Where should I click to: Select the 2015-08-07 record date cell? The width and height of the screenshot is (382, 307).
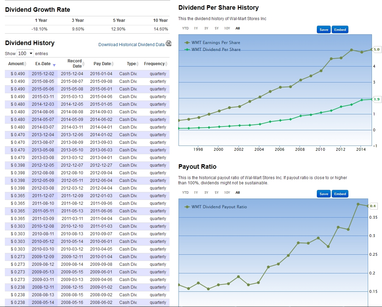pos(72,81)
